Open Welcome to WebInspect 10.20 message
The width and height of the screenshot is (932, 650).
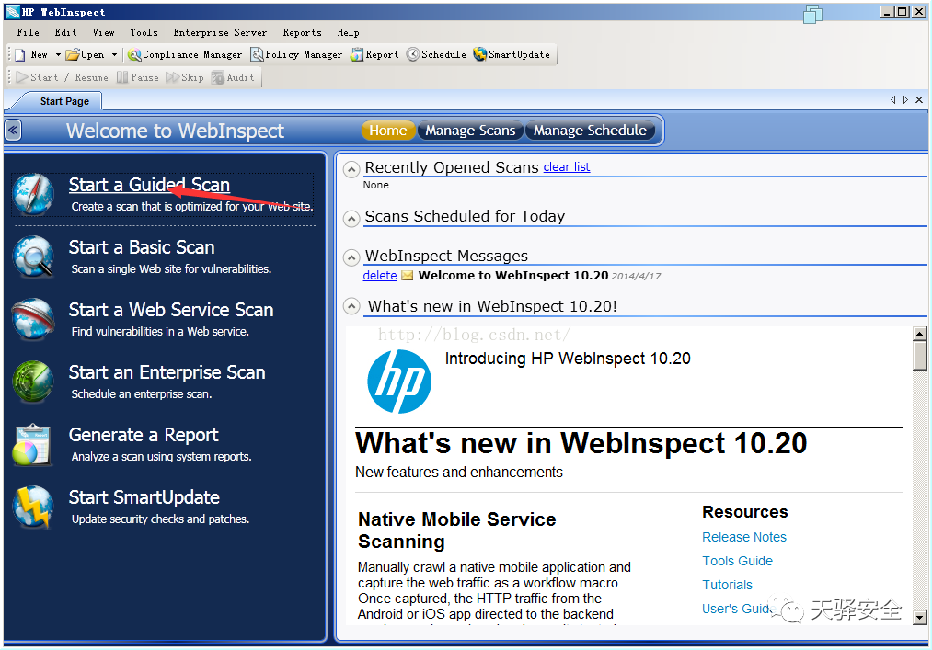coord(513,276)
